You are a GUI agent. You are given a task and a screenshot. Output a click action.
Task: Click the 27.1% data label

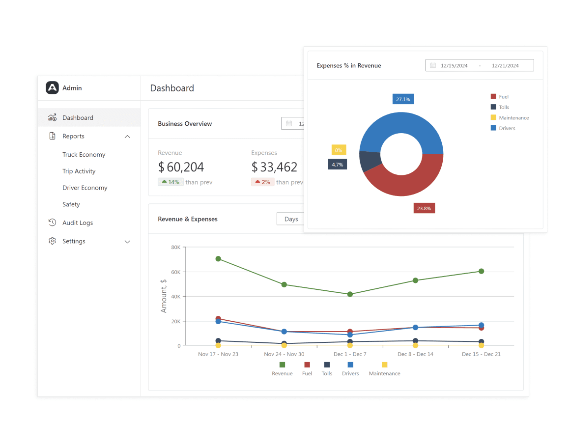[403, 99]
